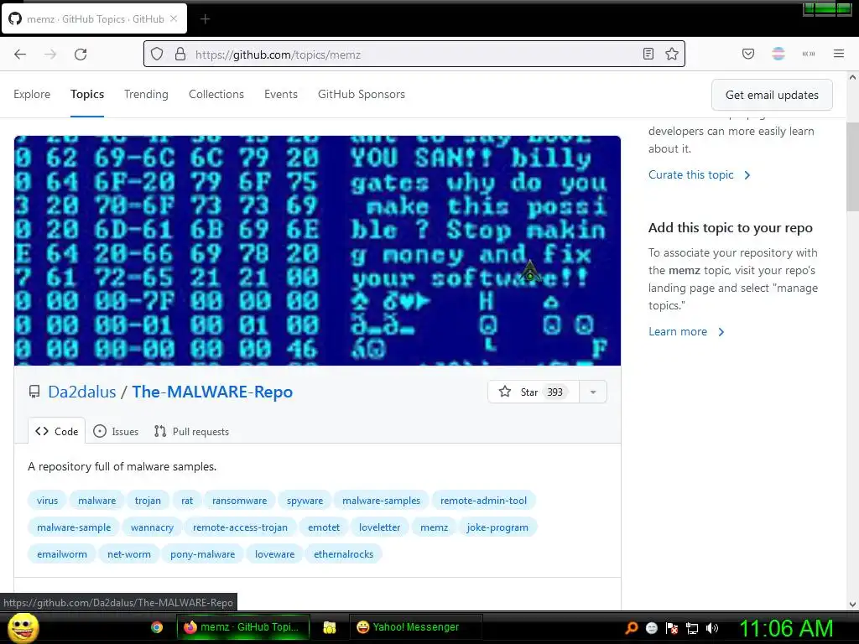Click the smiley Start button on taskbar

point(23,627)
